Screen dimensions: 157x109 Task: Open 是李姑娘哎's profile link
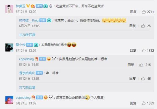click(27, 73)
